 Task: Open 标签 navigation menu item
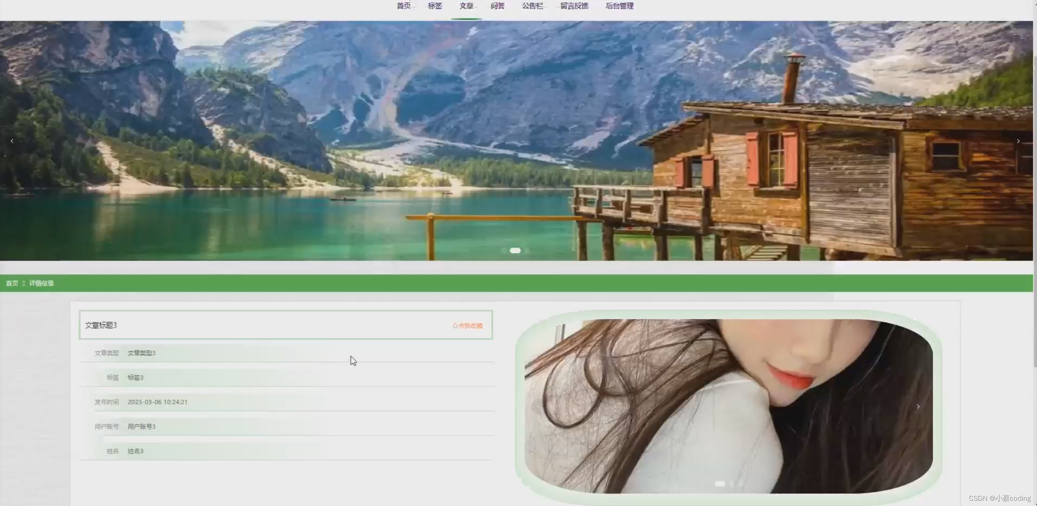click(x=435, y=6)
